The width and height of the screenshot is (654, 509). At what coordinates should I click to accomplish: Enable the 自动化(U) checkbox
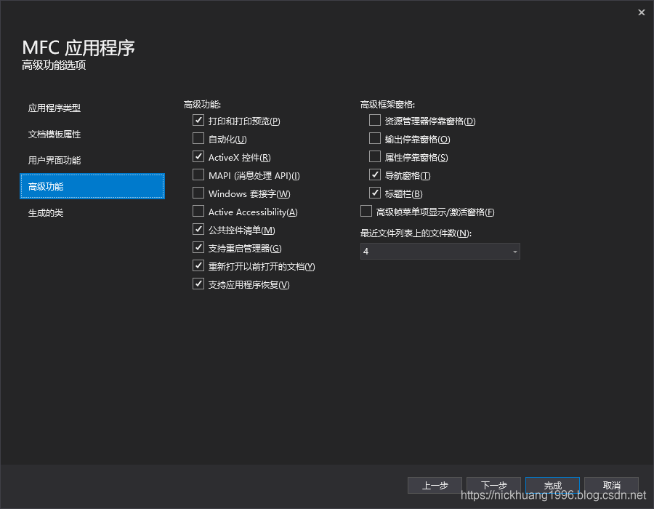(198, 138)
